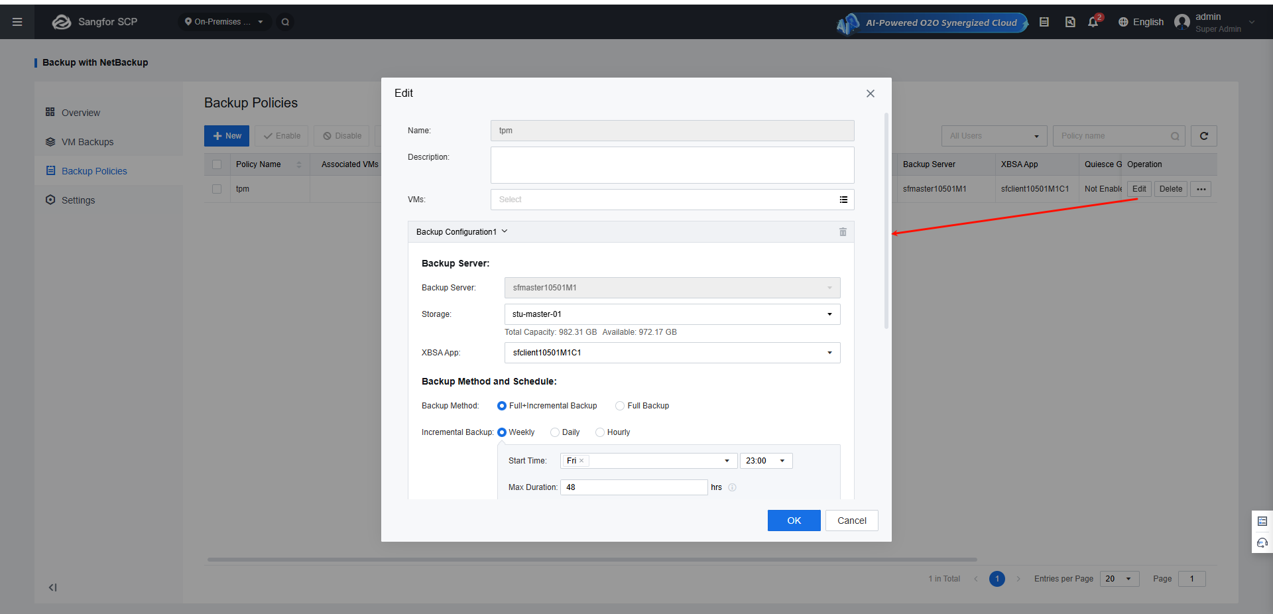Click the Max Duration info icon
Image resolution: width=1273 pixels, height=614 pixels.
(x=733, y=487)
